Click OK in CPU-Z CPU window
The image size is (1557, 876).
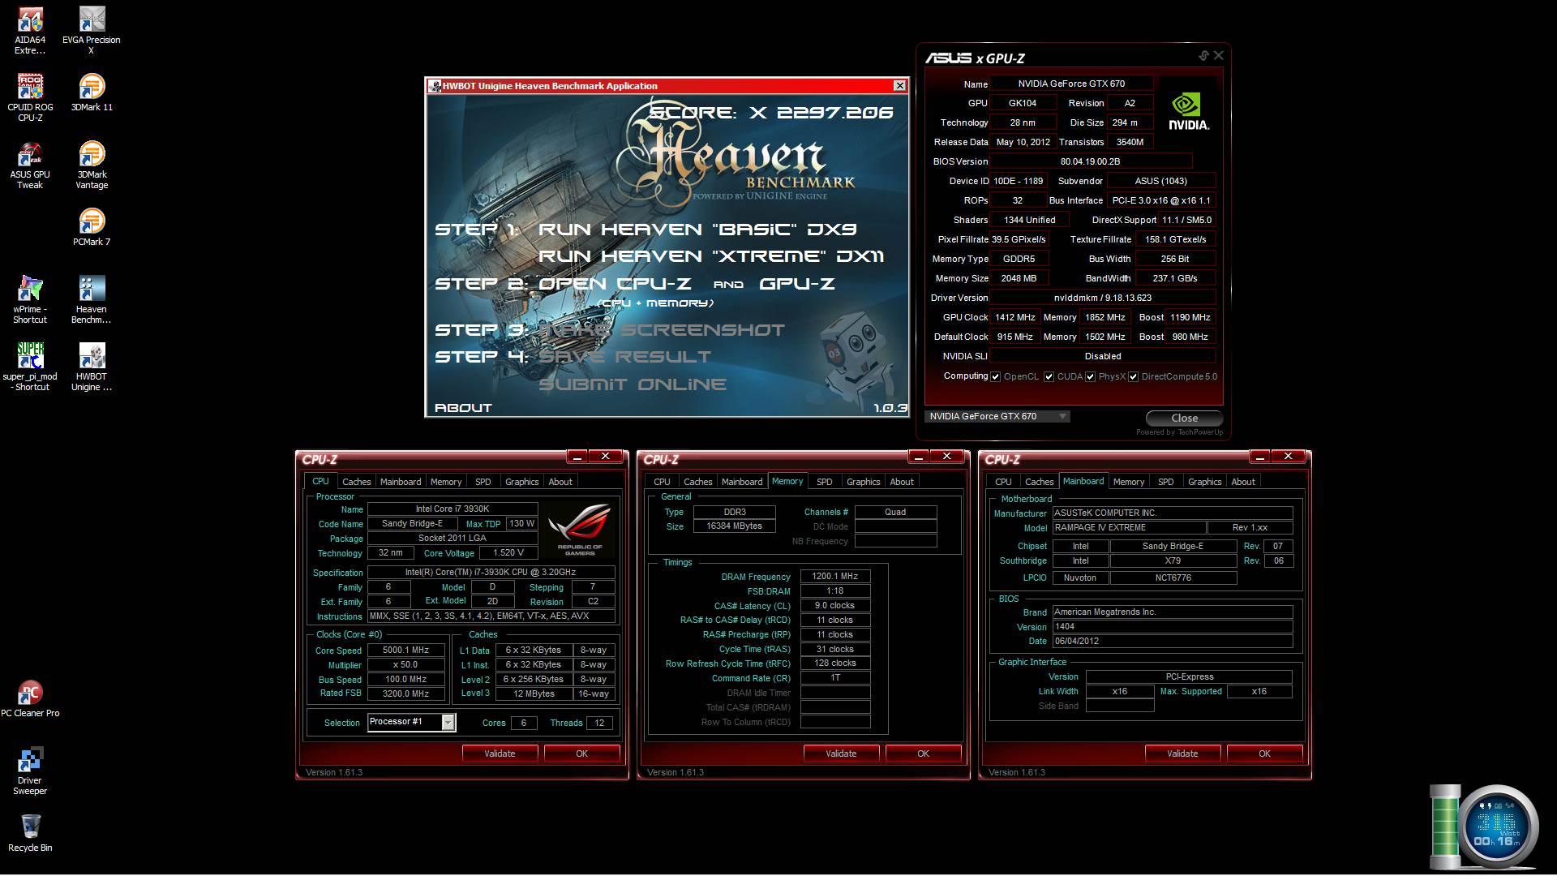(x=581, y=754)
